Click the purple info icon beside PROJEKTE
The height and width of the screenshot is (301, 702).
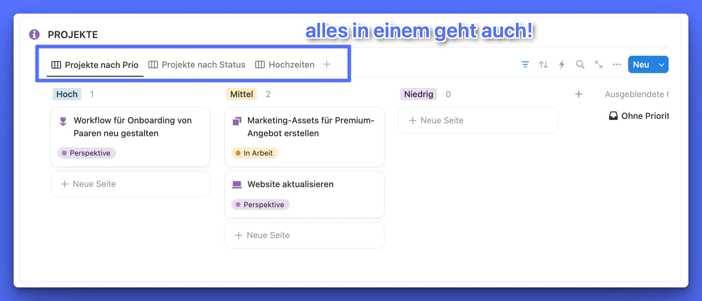(x=34, y=34)
